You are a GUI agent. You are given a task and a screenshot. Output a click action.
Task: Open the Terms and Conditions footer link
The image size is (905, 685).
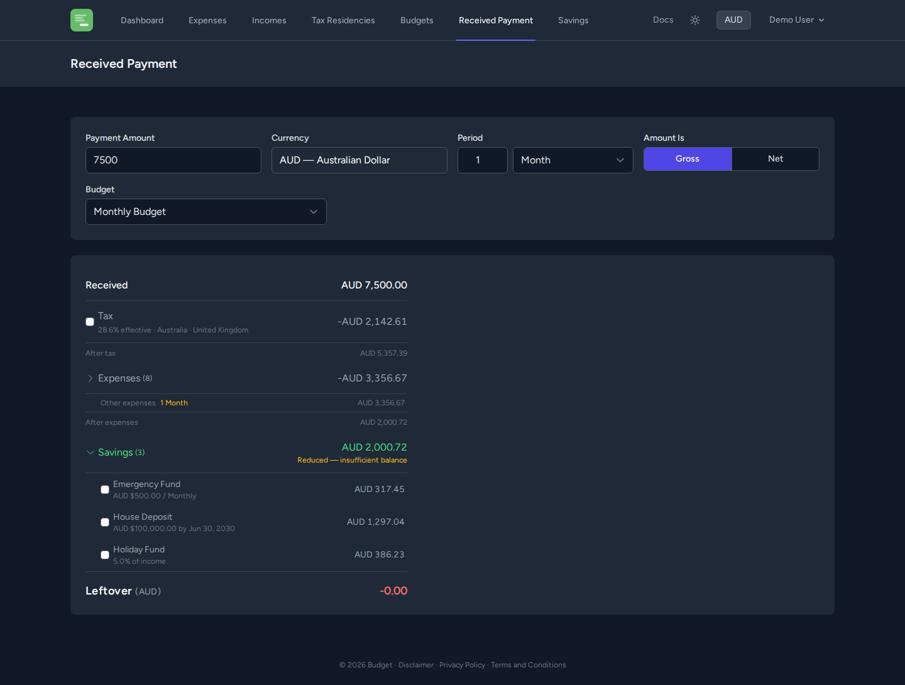pyautogui.click(x=528, y=665)
